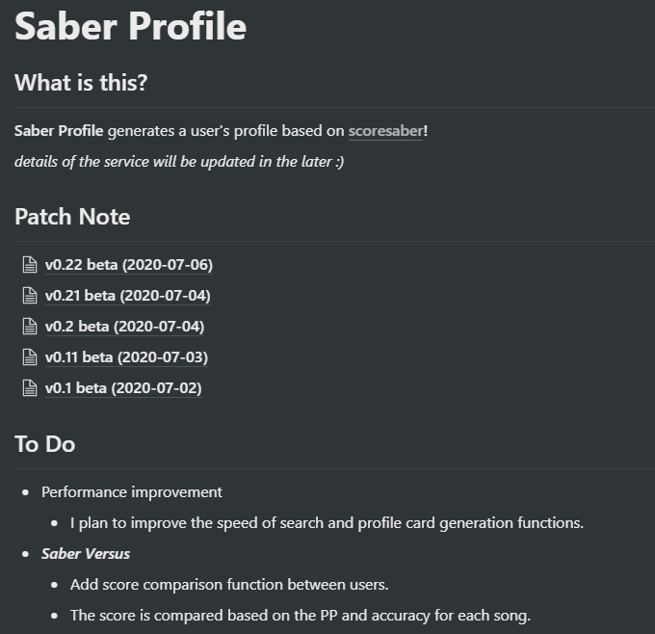Click the Saber Profile page title
Image resolution: width=655 pixels, height=634 pixels.
130,26
